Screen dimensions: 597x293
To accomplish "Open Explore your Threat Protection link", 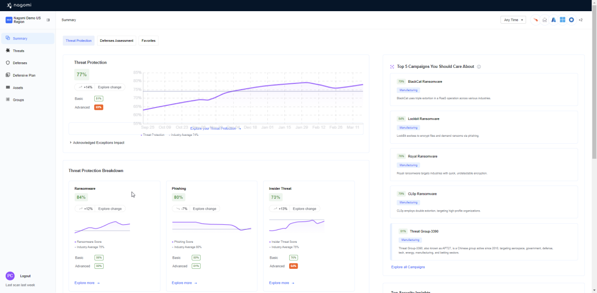I will click(x=215, y=128).
